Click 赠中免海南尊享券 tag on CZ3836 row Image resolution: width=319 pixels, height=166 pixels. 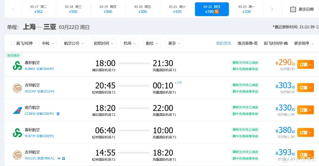(245, 114)
